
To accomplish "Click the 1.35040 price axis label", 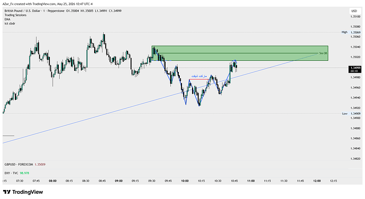I will [355, 47].
